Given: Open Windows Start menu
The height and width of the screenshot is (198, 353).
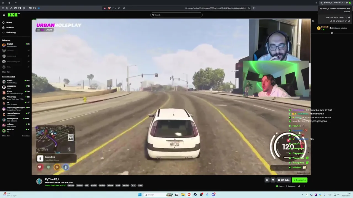Looking at the screenshot, I should pyautogui.click(x=140, y=195).
